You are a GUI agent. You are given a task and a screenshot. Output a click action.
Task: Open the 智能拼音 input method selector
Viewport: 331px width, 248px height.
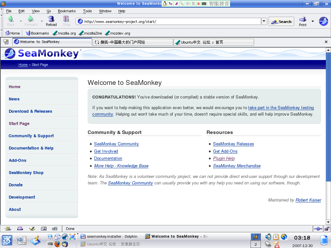pyautogui.click(x=219, y=4)
